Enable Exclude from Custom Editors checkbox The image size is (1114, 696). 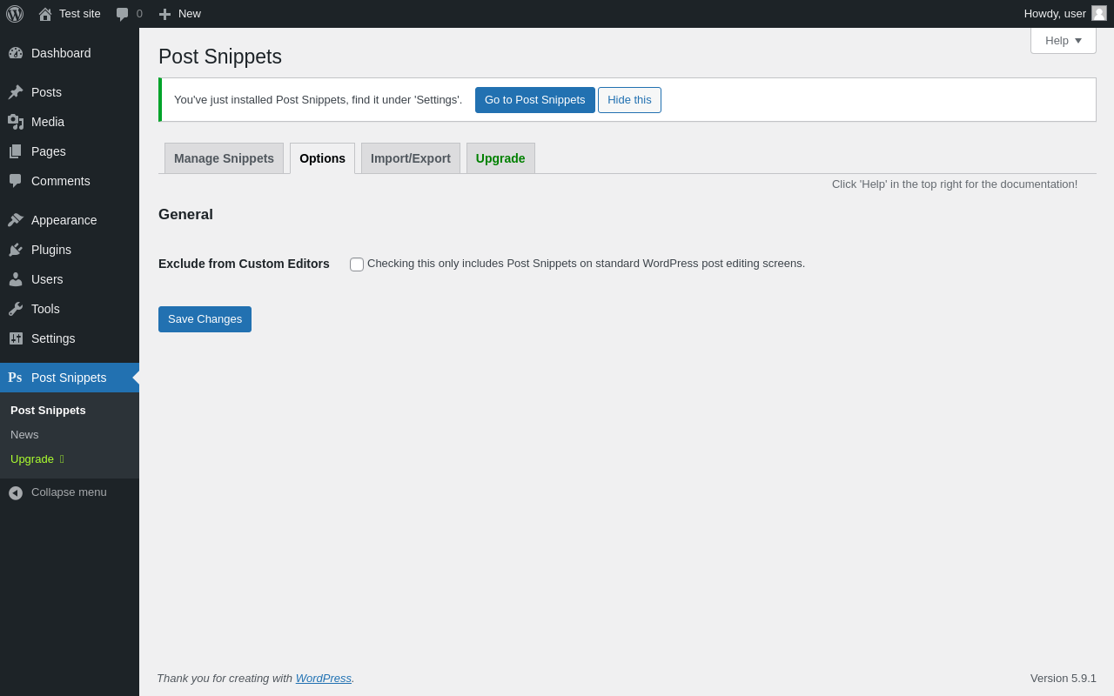coord(357,264)
